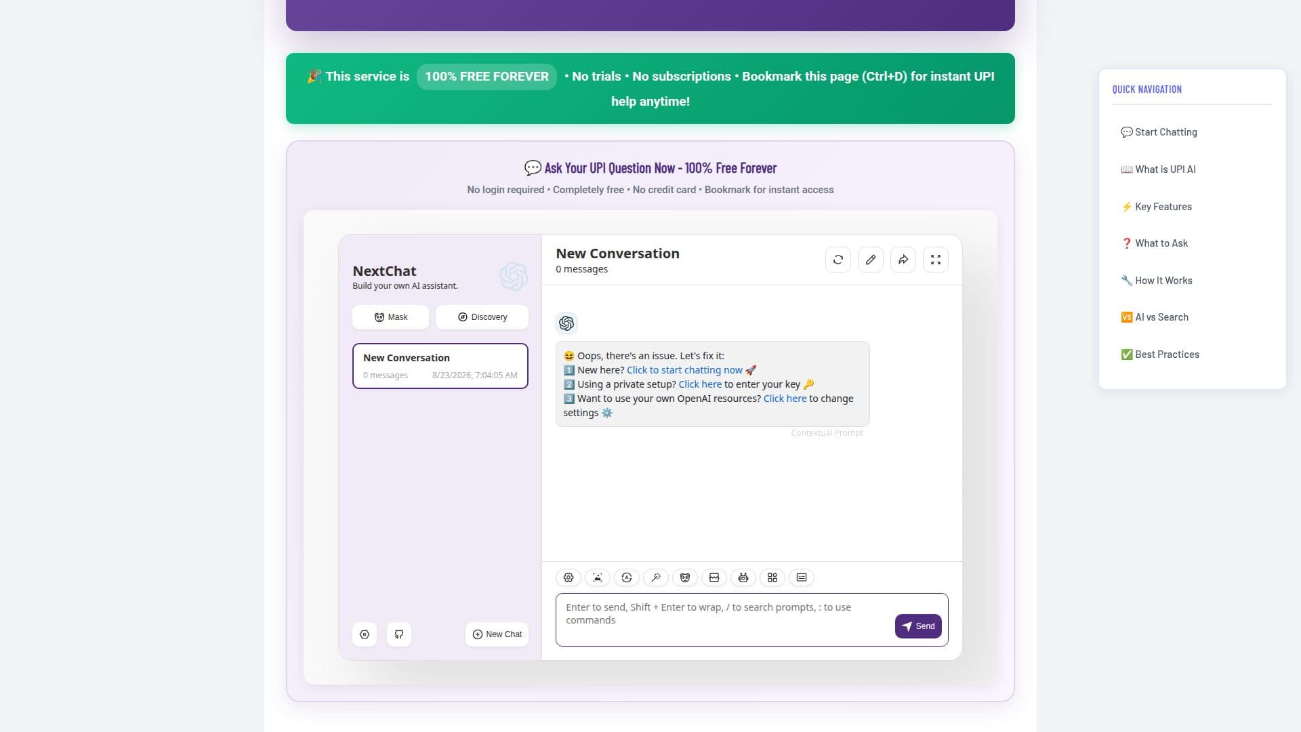Select the robot model switcher icon
Screen dimensions: 1301x732
pyautogui.click(x=743, y=577)
